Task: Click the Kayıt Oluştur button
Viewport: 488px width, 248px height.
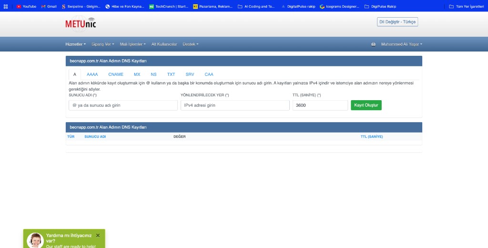Action: (366, 105)
